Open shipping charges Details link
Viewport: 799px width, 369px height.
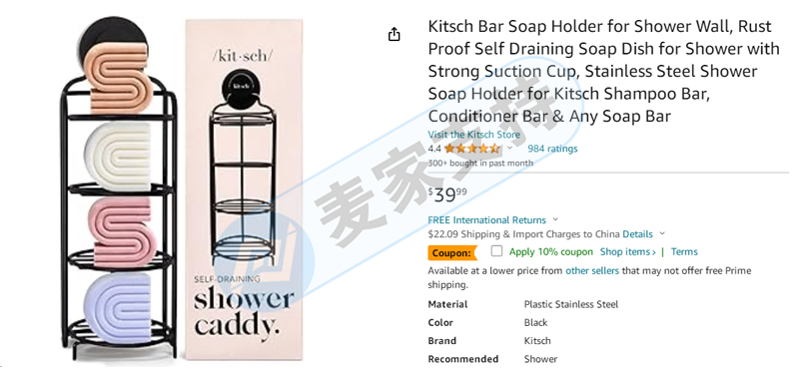[x=637, y=234]
